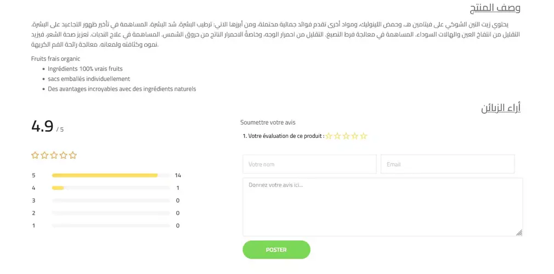Select the second star in review form
Image resolution: width=554 pixels, height=274 pixels.
337,136
